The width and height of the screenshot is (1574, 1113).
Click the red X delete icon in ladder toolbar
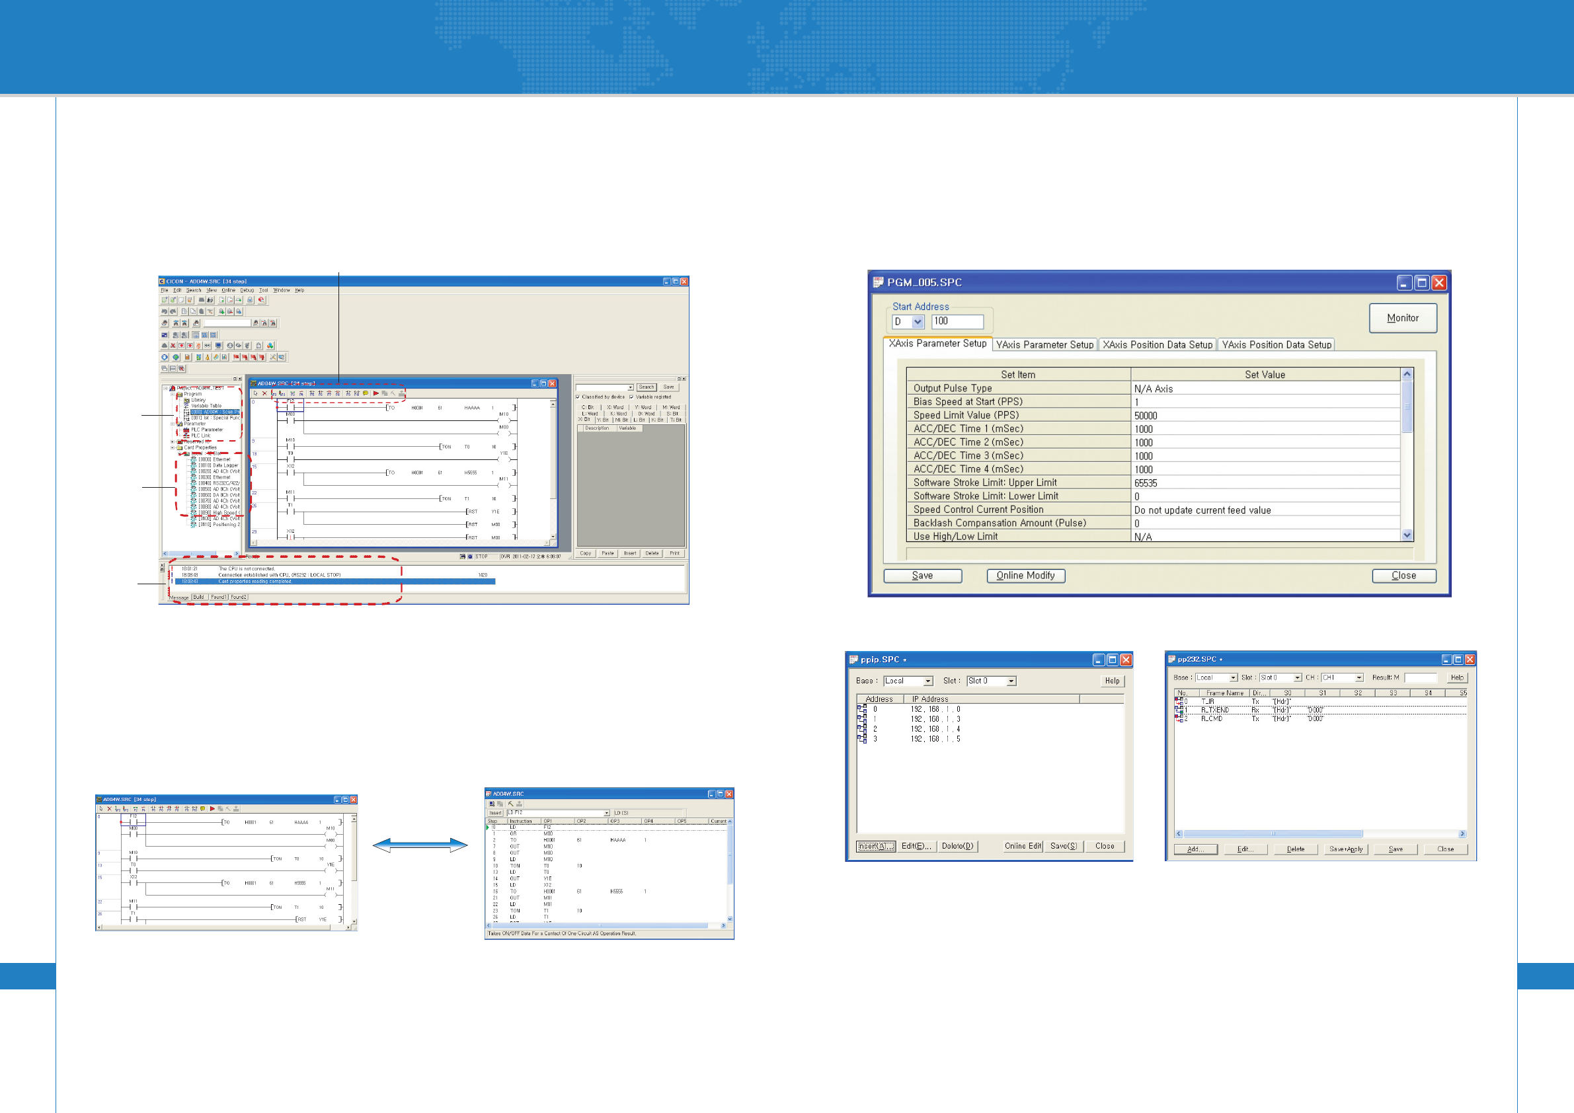[x=265, y=393]
